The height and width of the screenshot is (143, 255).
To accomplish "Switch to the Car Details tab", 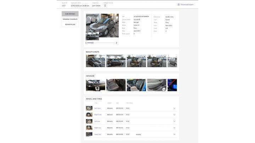I will tap(70, 14).
